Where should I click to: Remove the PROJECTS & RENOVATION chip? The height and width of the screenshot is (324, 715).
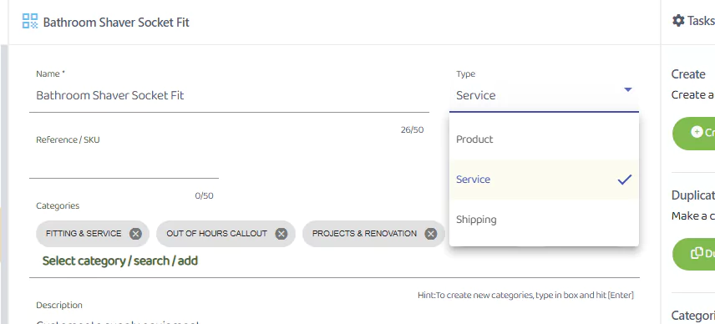pyautogui.click(x=430, y=234)
